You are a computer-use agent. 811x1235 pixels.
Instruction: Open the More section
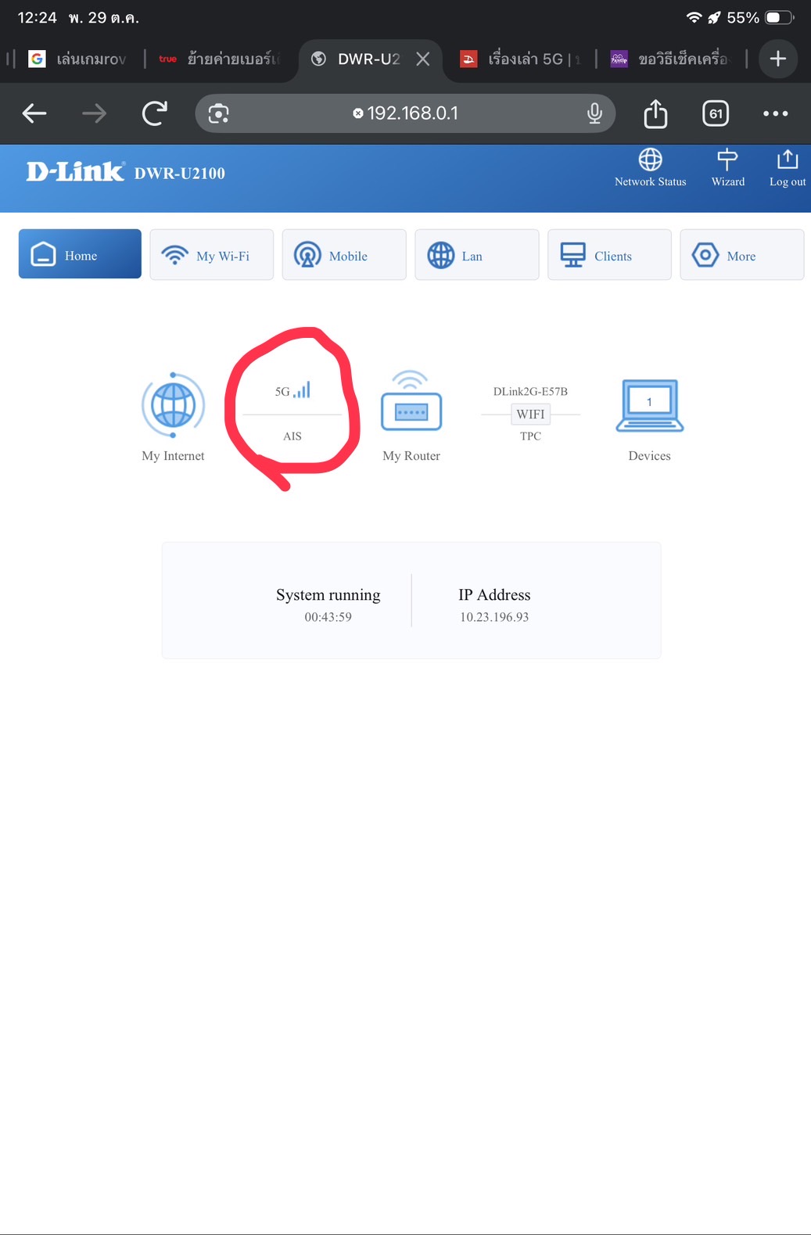(742, 254)
